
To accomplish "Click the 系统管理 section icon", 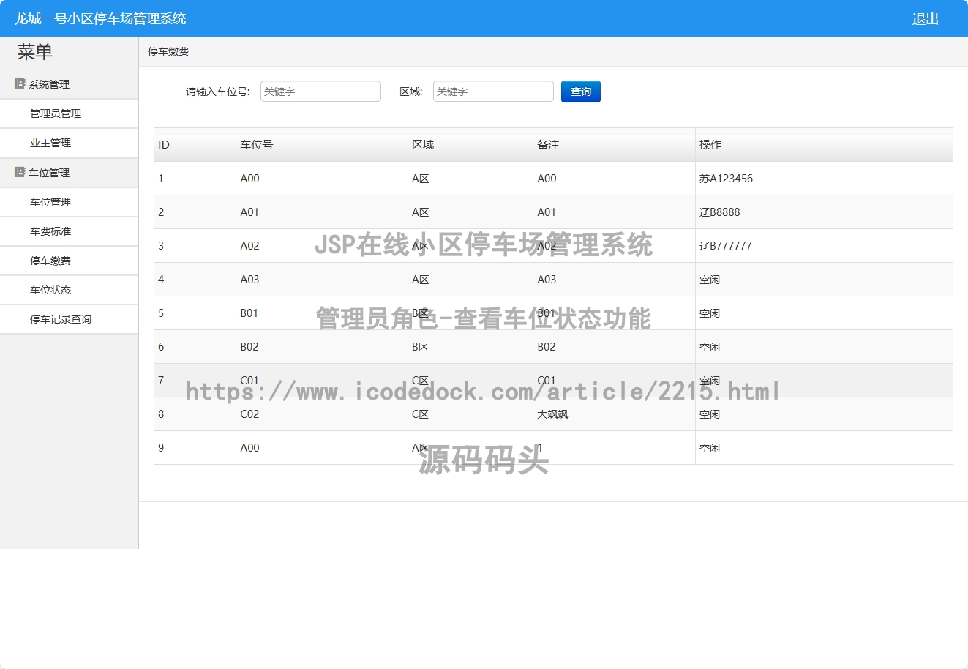I will (20, 84).
